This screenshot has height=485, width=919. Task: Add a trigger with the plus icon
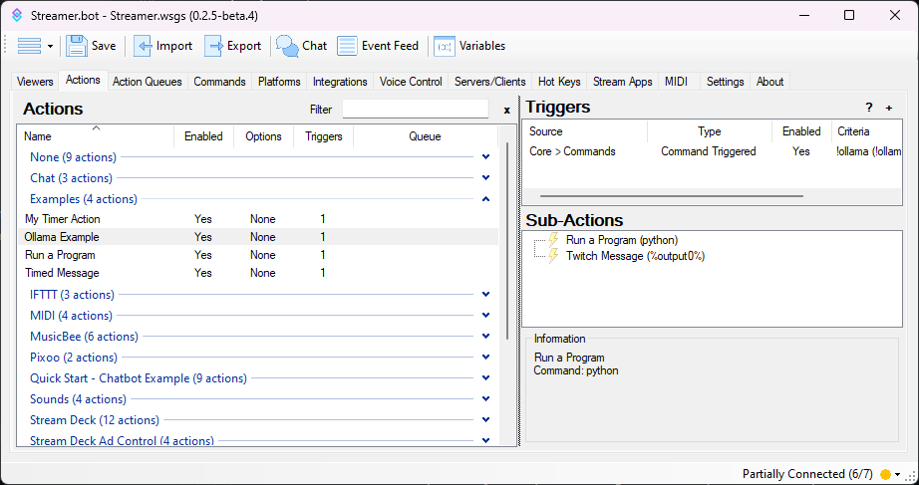[x=889, y=109]
